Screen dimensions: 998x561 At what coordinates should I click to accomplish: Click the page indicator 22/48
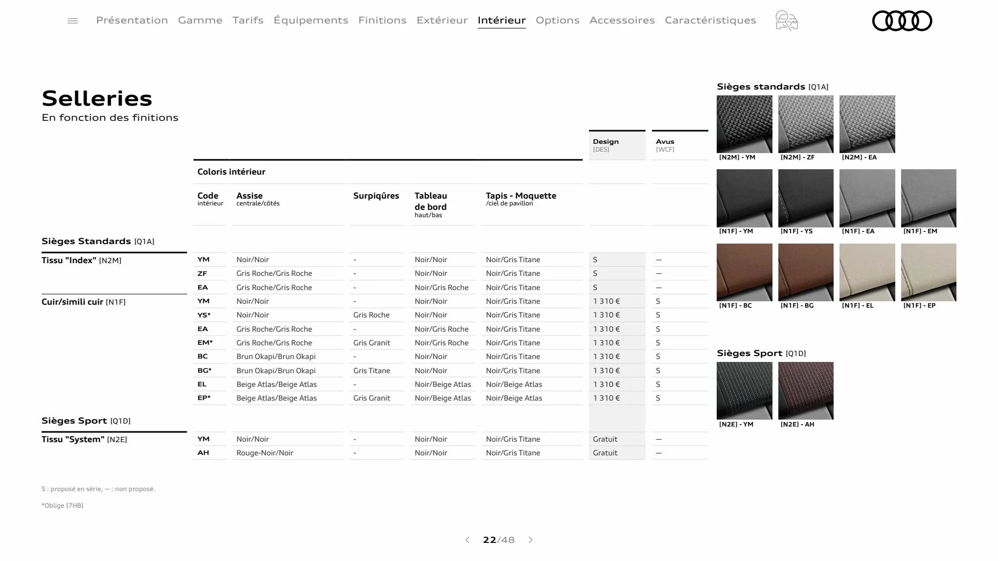pyautogui.click(x=499, y=540)
